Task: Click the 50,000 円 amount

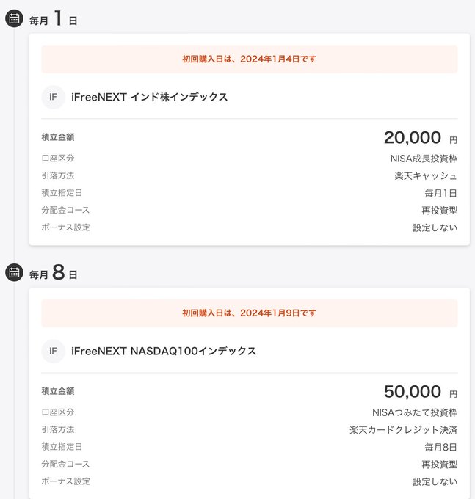Action: pyautogui.click(x=421, y=392)
